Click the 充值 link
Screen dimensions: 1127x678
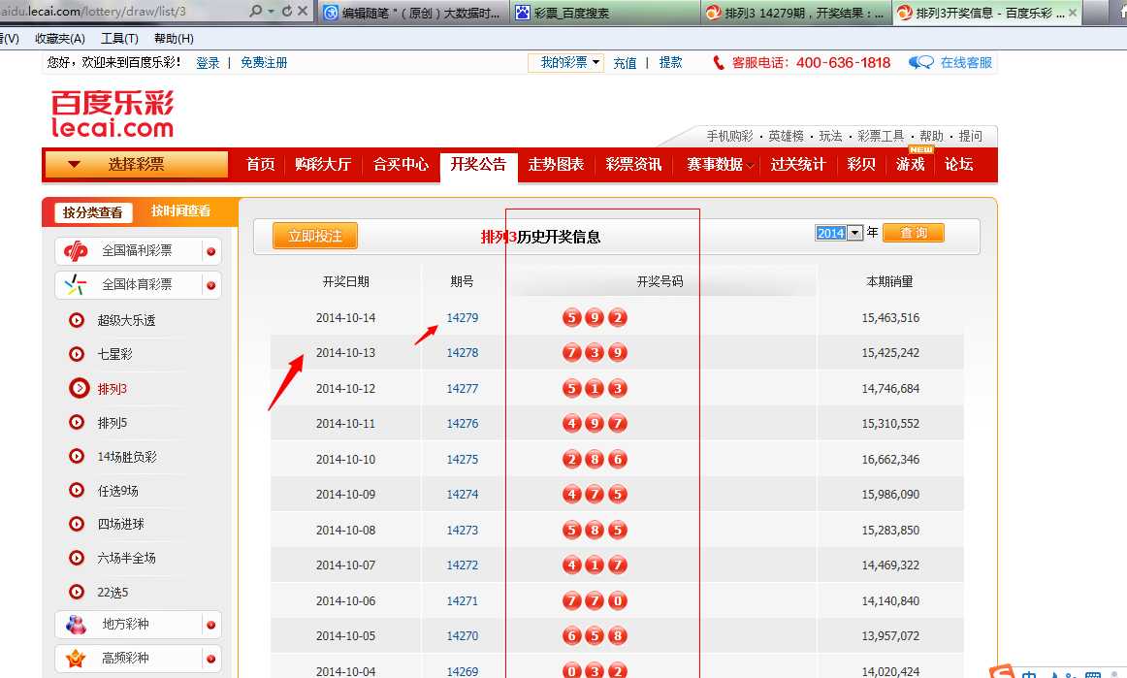(x=625, y=63)
